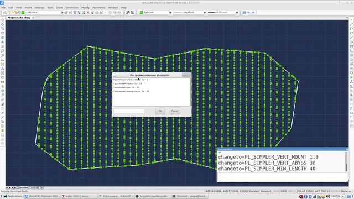Open the Draw menu

pos(59,7)
